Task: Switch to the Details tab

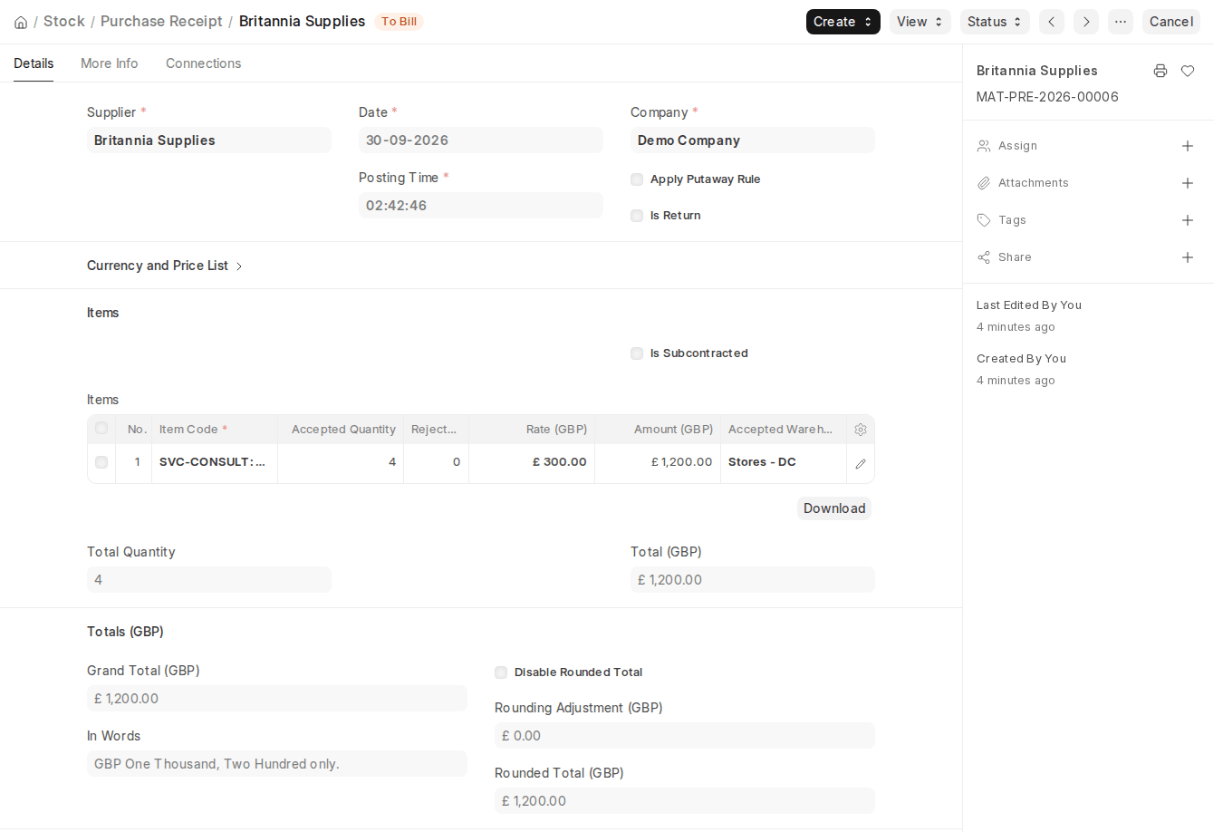Action: point(34,63)
